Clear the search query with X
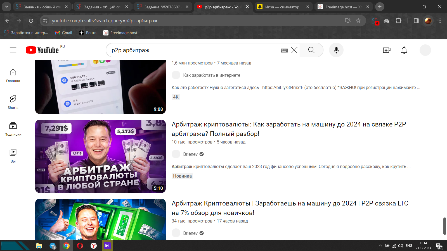This screenshot has width=447, height=251. pos(294,50)
